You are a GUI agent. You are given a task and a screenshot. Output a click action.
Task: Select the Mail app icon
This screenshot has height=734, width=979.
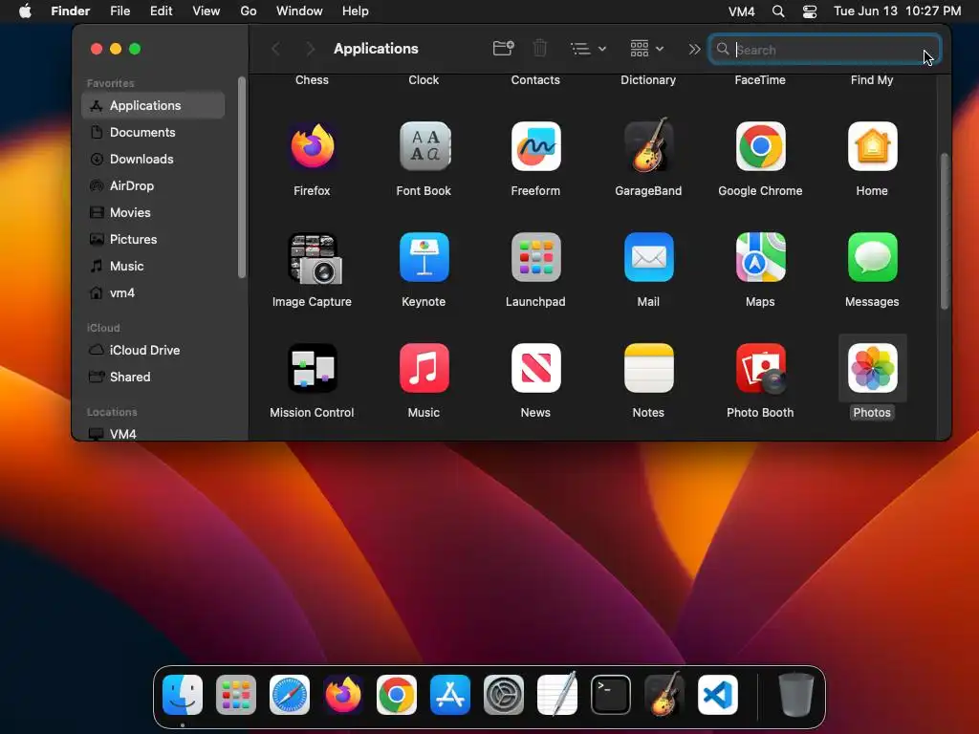click(x=648, y=257)
